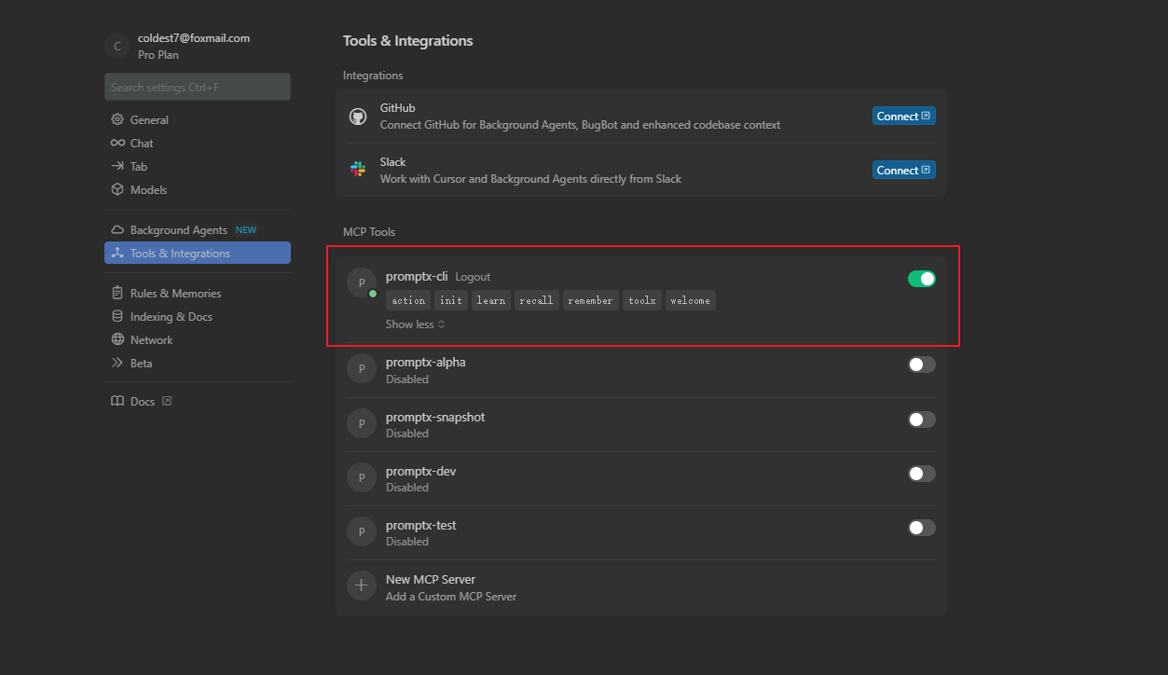The width and height of the screenshot is (1168, 675).
Task: Open the Background Agents section
Action: point(198,229)
